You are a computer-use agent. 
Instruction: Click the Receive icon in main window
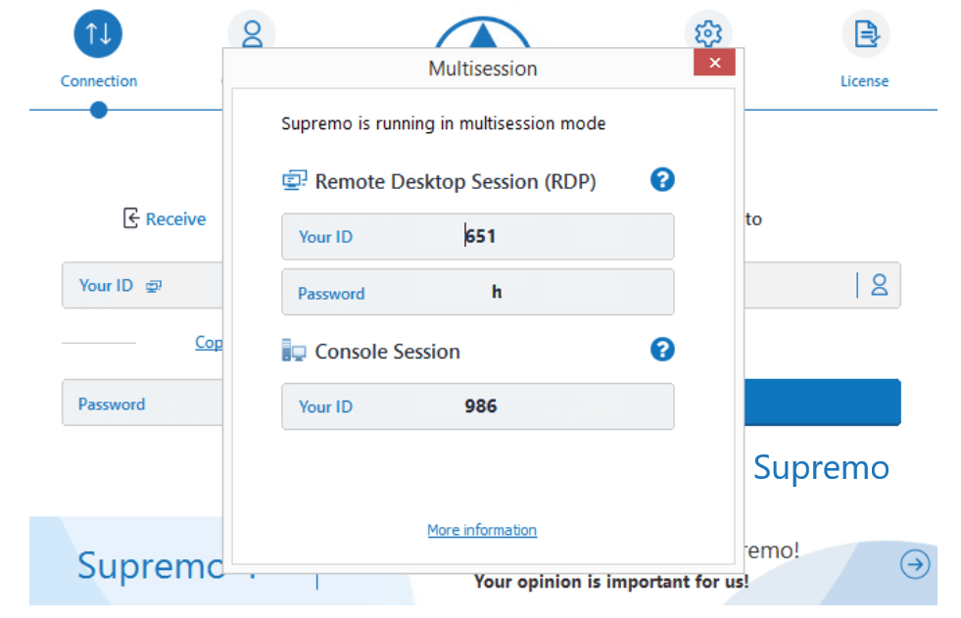[x=130, y=218]
